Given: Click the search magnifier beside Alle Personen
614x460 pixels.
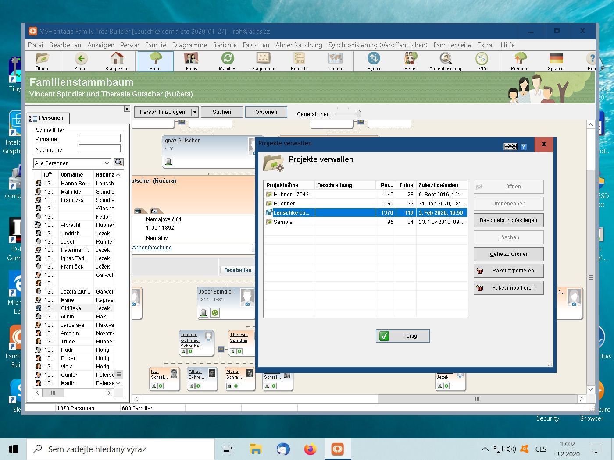Looking at the screenshot, I should pos(118,163).
